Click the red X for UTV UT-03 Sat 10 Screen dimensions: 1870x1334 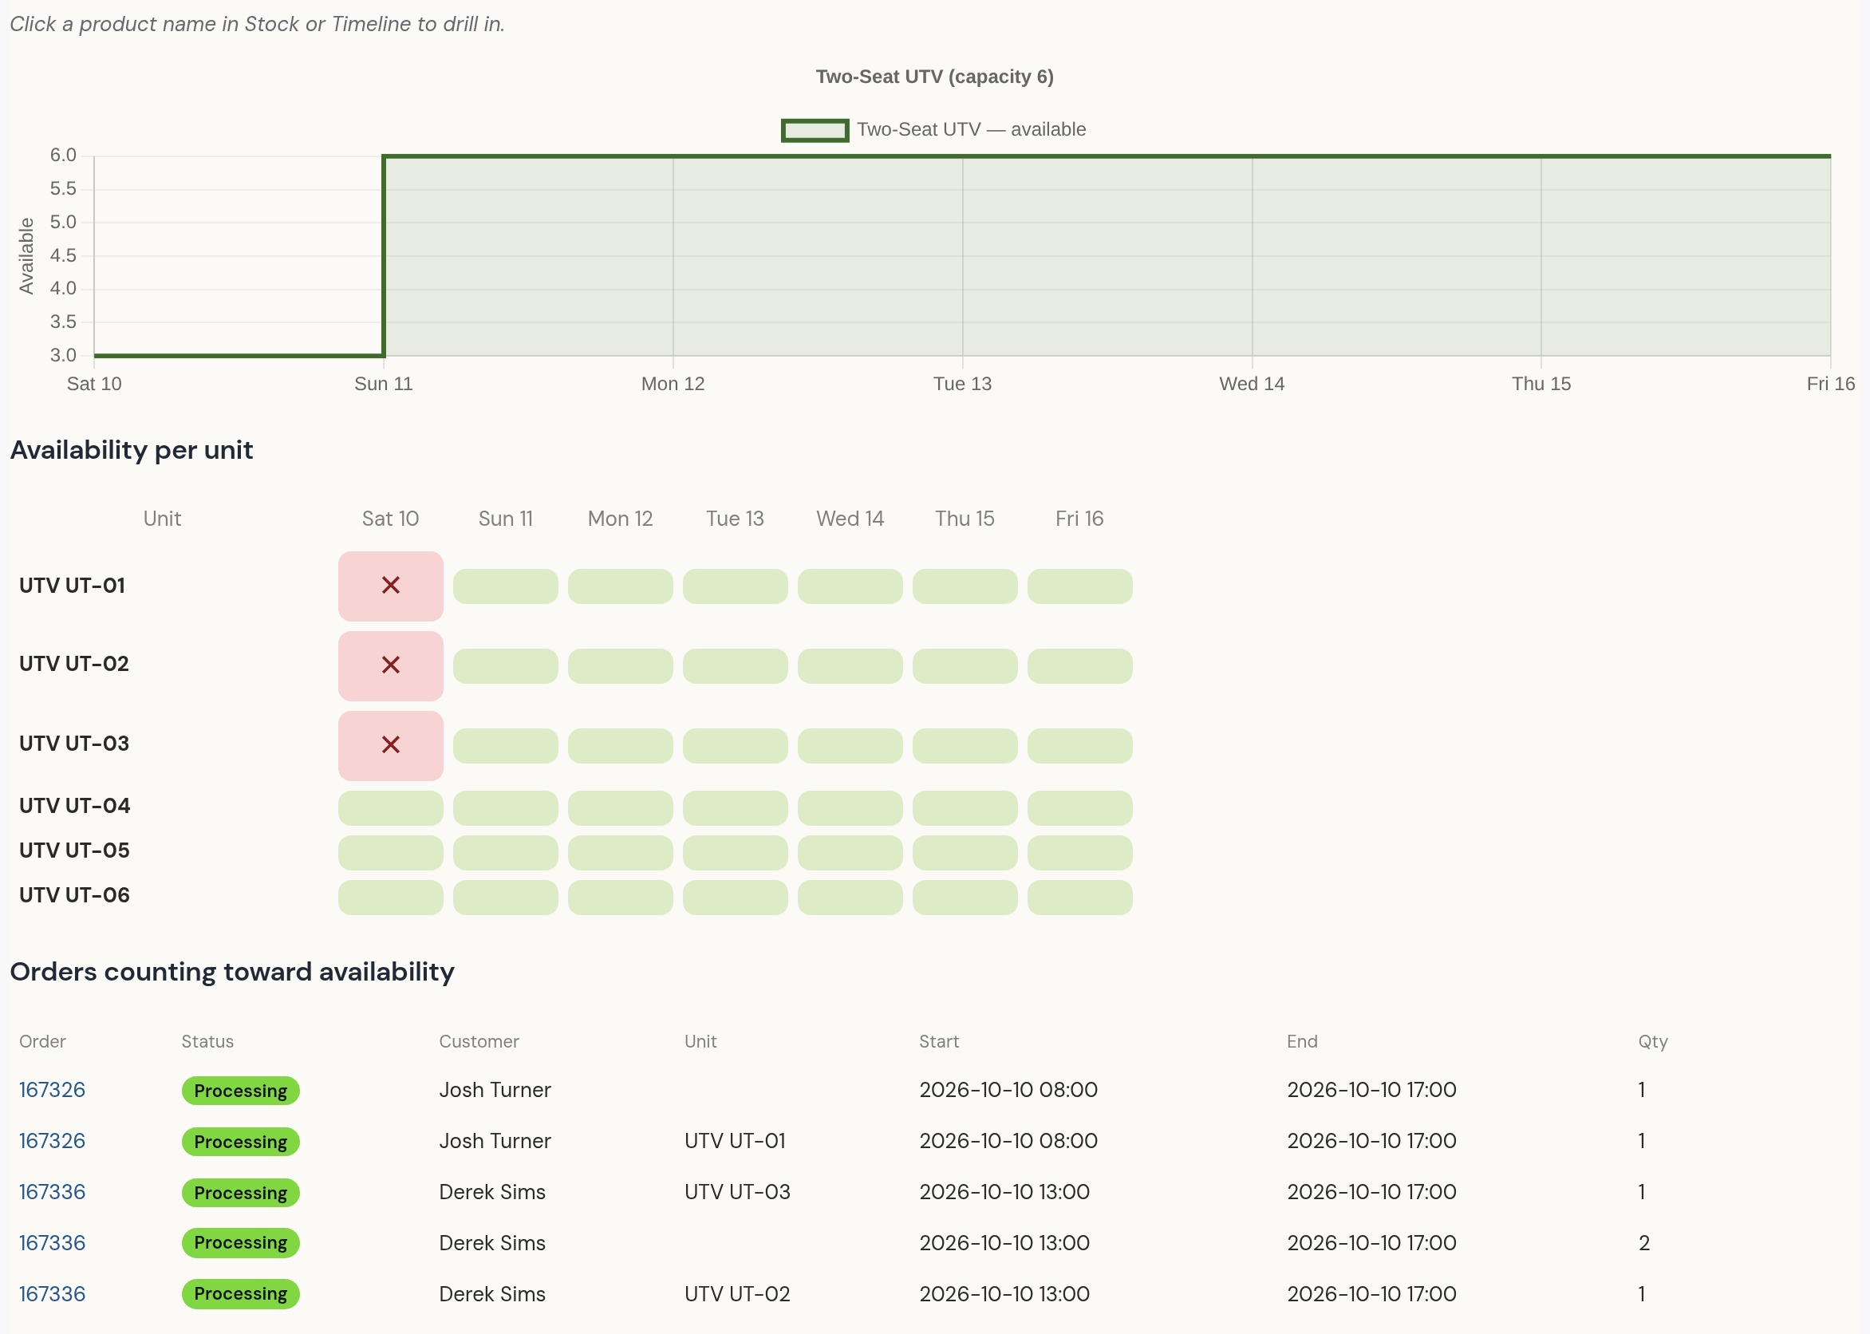(x=391, y=745)
